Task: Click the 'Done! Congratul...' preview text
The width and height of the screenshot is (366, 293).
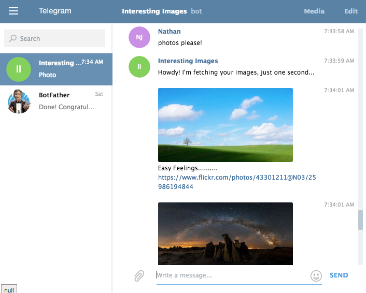Action: [x=66, y=107]
